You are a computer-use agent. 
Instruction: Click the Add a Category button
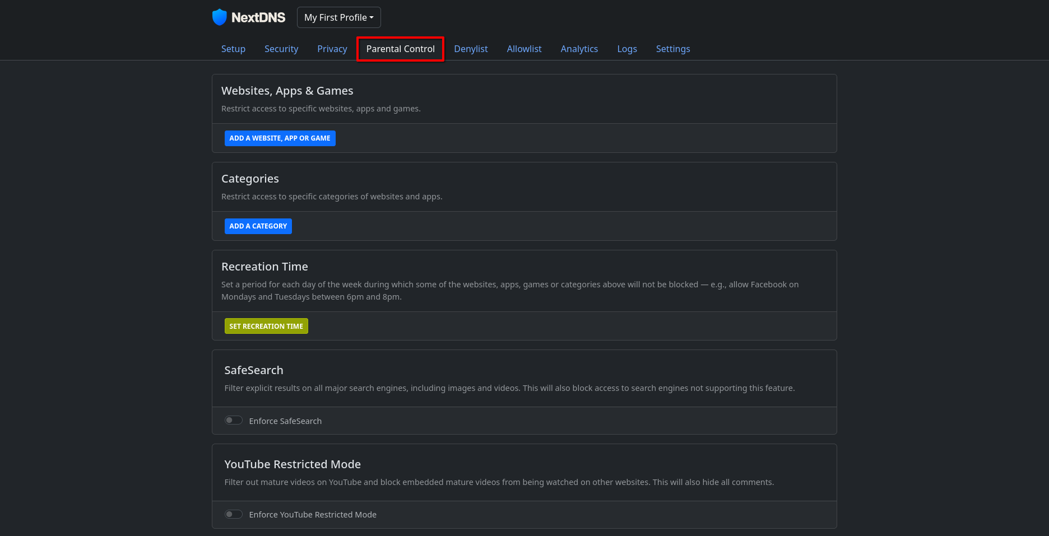[258, 226]
